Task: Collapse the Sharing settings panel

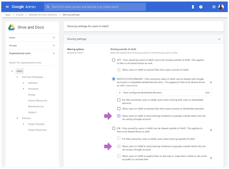Action: tap(219, 39)
